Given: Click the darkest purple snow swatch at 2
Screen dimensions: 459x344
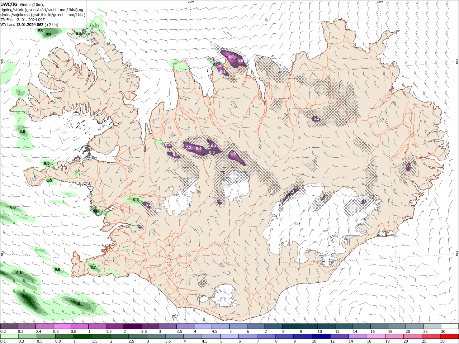Looking at the screenshot, I should pyautogui.click(x=132, y=326).
